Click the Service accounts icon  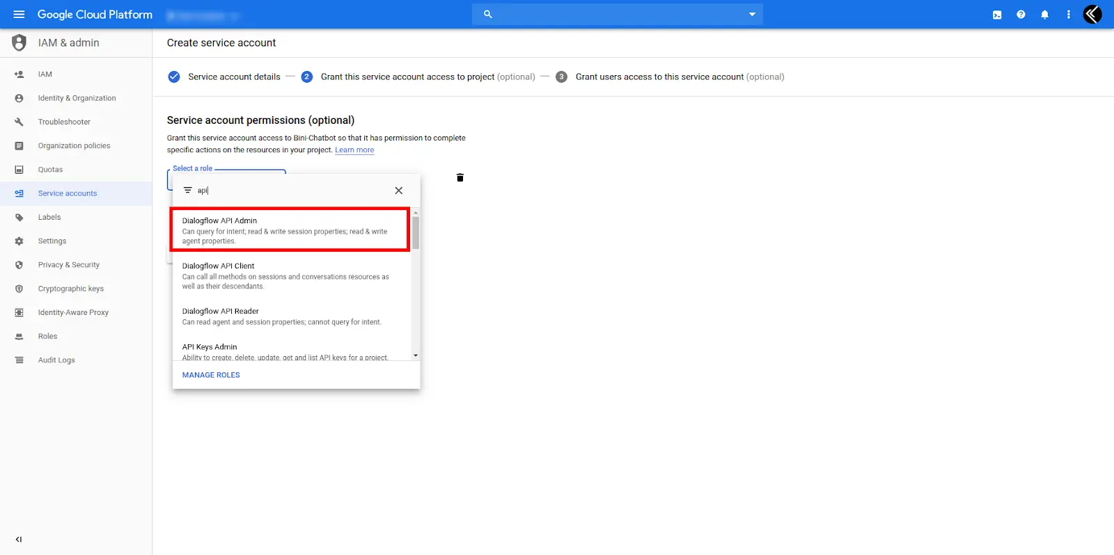[x=19, y=193]
